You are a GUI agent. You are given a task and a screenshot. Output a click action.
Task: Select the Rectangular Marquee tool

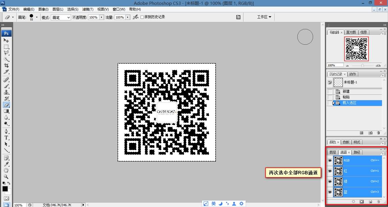click(x=6, y=47)
